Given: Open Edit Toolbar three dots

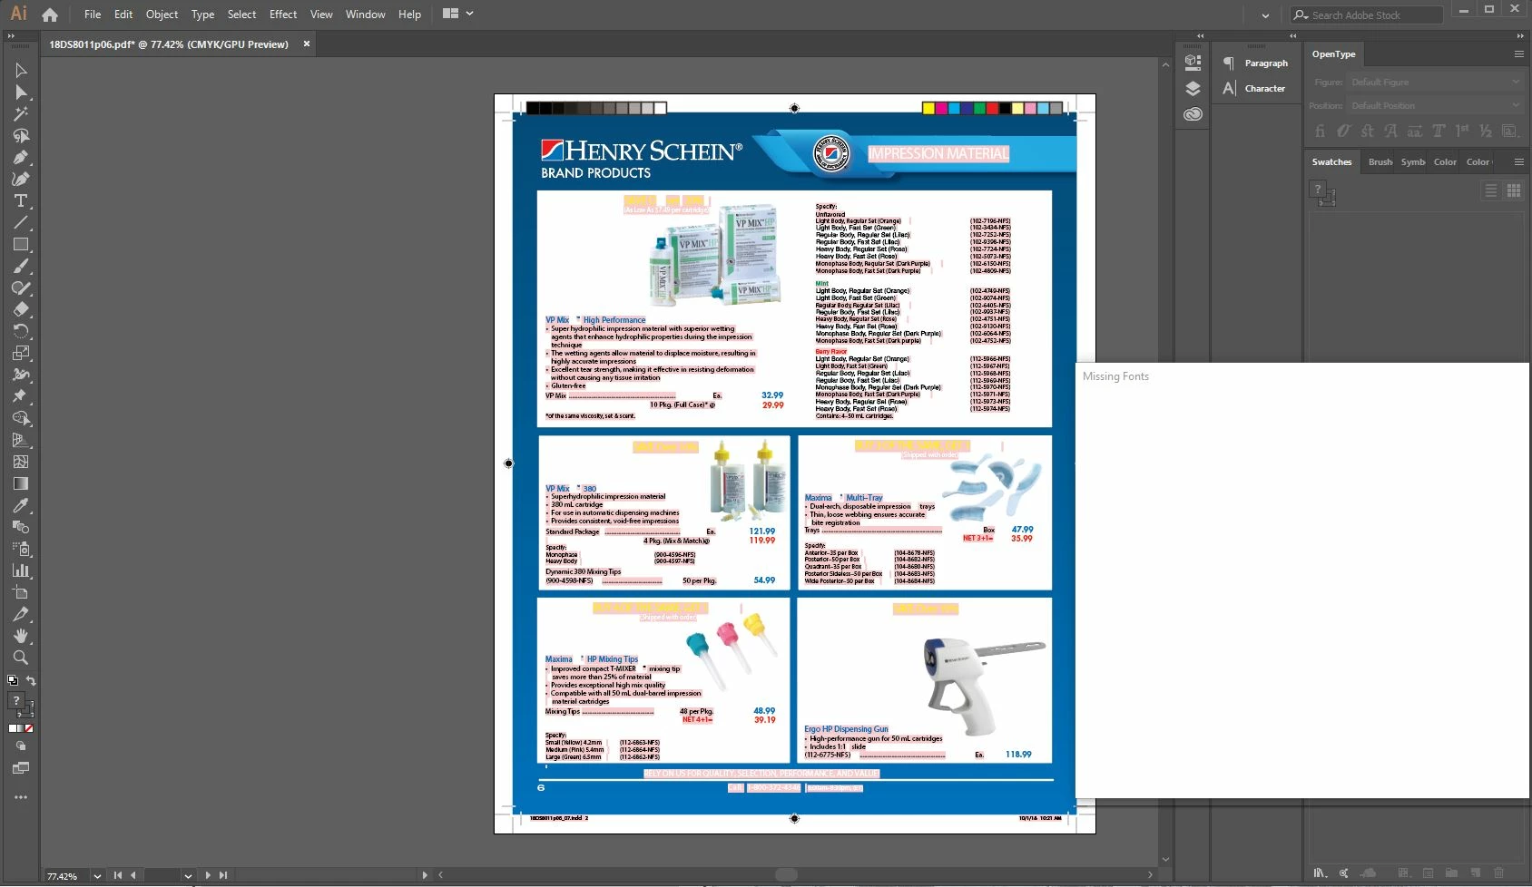Looking at the screenshot, I should tap(21, 798).
